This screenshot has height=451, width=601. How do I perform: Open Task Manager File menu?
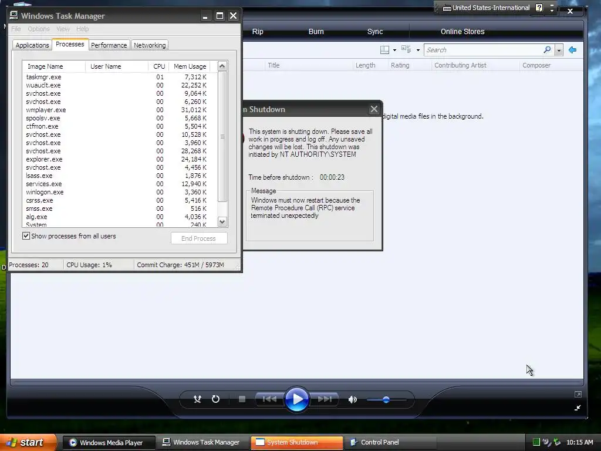tap(16, 29)
